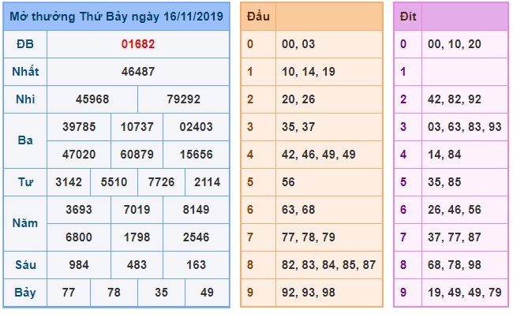The height and width of the screenshot is (321, 513).
Task: Select Đầu values '00, 03'
Action: 298,44
